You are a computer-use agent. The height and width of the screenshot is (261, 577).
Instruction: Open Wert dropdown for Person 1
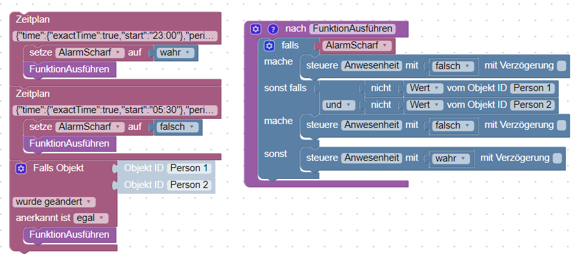(x=425, y=88)
